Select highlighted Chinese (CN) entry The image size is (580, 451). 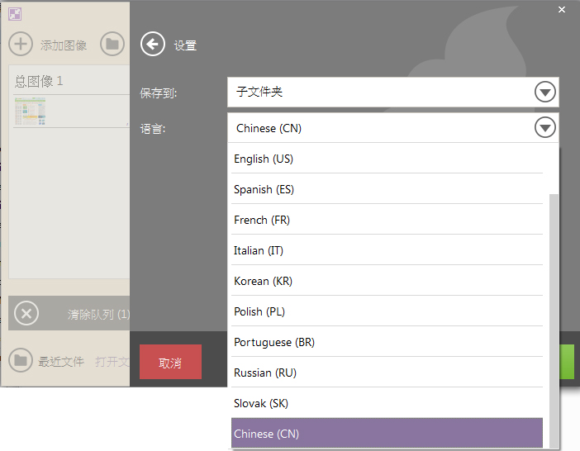tap(387, 434)
